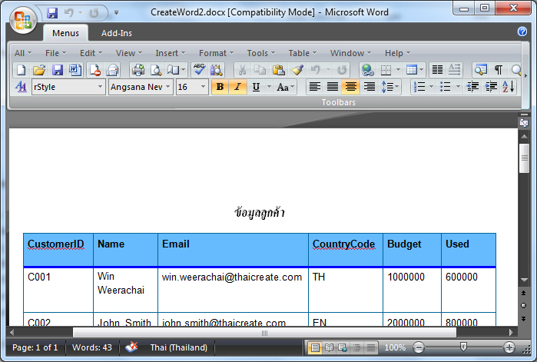Click the Copy icon
Viewport: 537px width, 362px height.
click(x=260, y=70)
